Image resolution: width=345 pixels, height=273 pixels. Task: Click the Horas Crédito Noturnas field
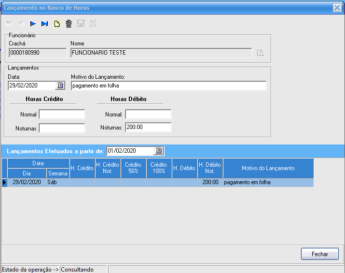(x=62, y=128)
